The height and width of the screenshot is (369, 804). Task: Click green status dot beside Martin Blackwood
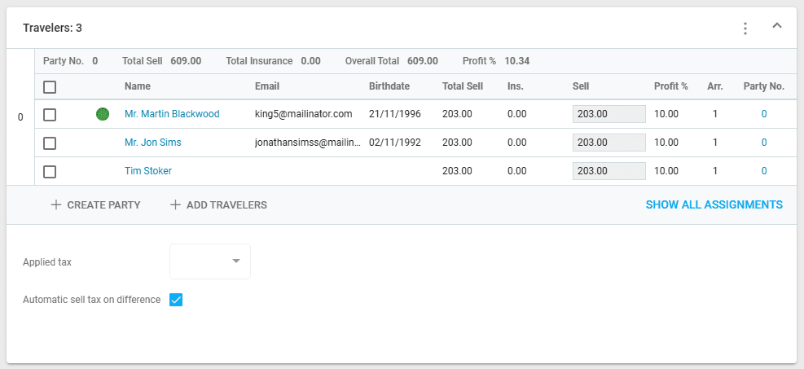[103, 114]
